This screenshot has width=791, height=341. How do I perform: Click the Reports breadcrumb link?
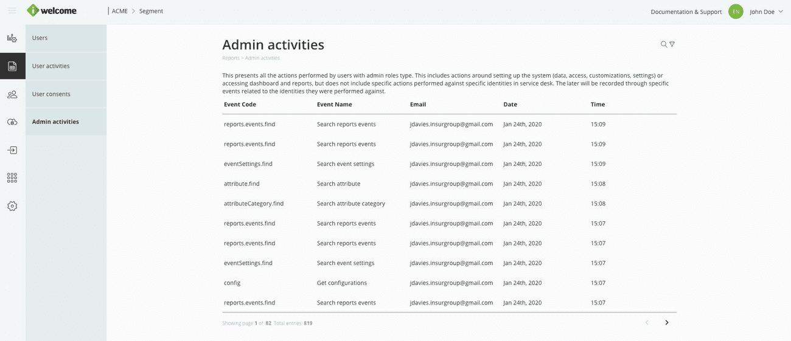231,58
